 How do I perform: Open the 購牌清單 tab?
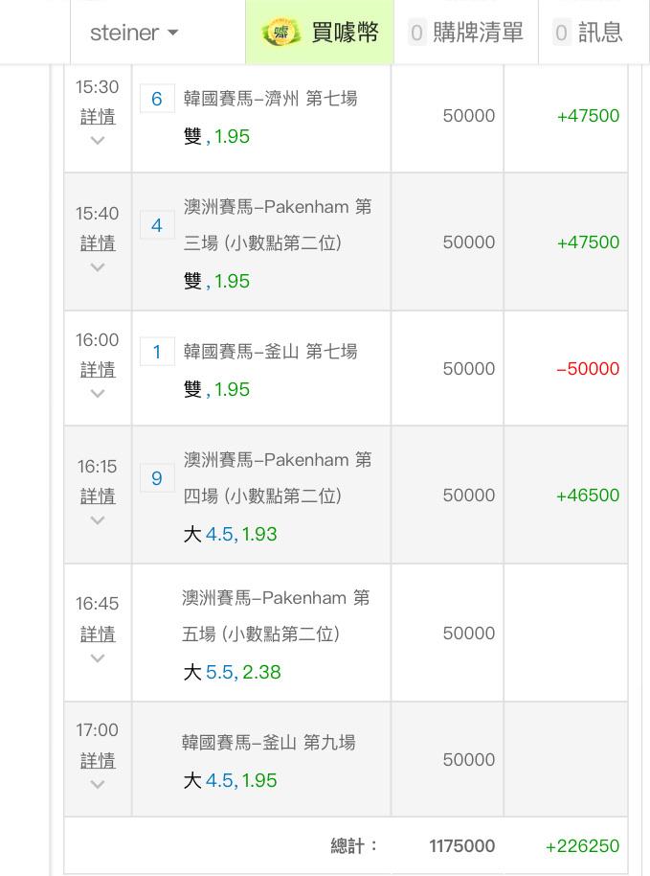(466, 32)
